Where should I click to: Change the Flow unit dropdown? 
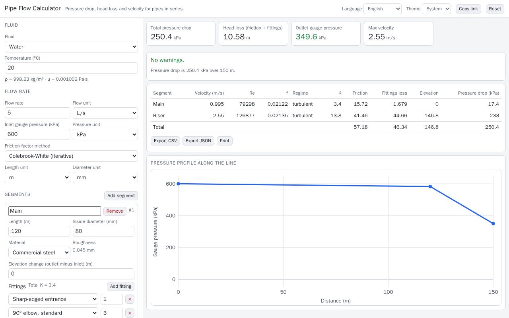[x=105, y=113]
